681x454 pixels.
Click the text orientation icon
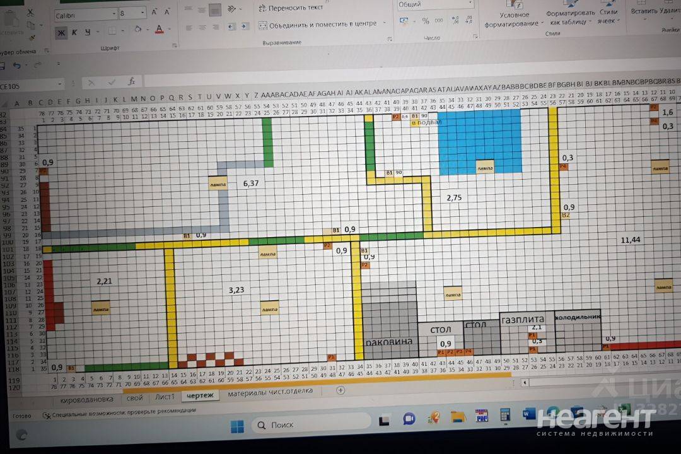232,8
